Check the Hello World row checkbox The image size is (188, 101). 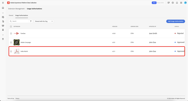pos(11,51)
